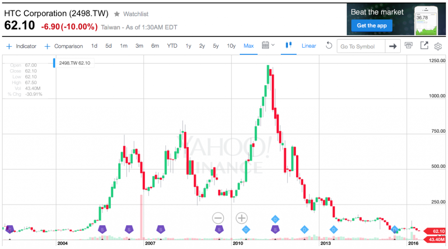Click the dividend marker just after 2013
This screenshot has height=249, width=448.
(x=334, y=229)
